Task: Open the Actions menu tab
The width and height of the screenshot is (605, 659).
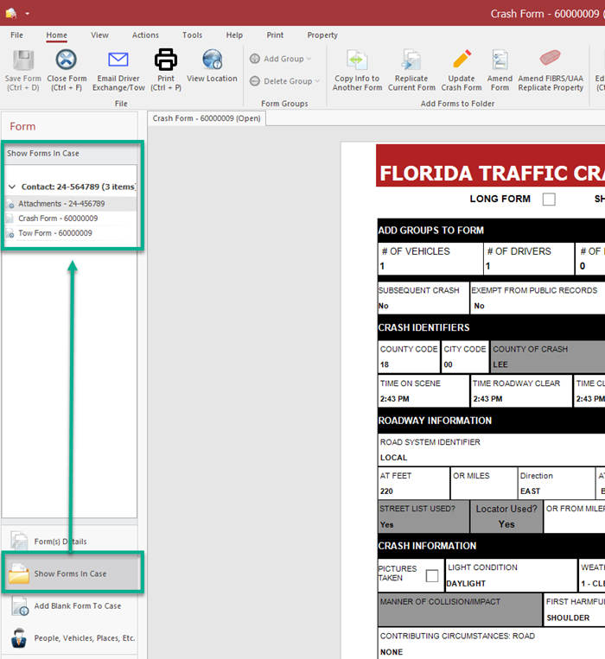Action: tap(145, 35)
